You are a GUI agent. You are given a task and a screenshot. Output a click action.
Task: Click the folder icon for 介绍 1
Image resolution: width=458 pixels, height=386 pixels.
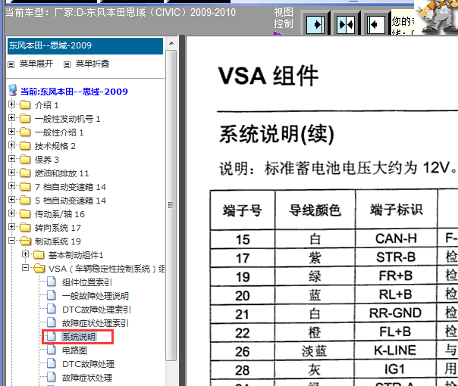[25, 104]
